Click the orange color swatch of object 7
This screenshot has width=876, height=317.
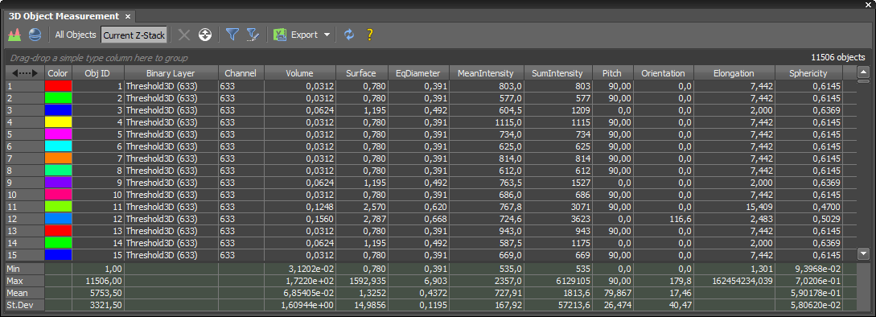tap(58, 158)
